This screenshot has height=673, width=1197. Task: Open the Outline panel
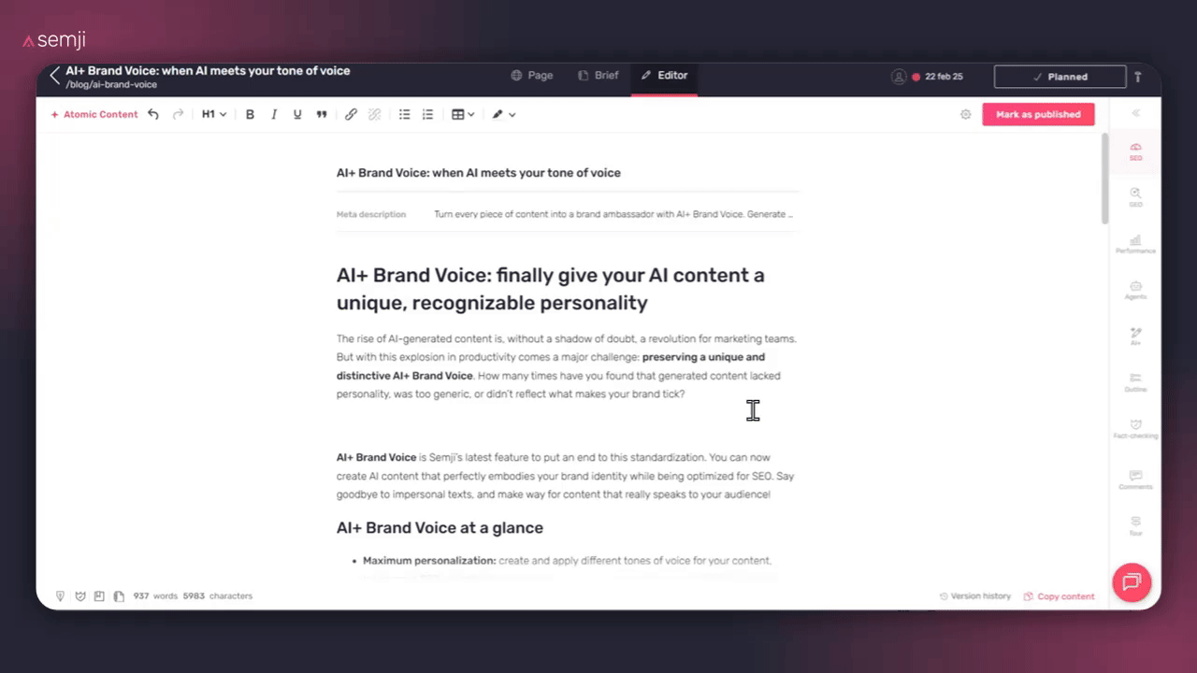click(x=1135, y=384)
